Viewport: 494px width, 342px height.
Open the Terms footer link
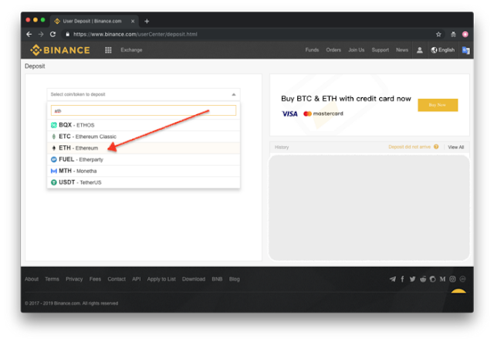pyautogui.click(x=52, y=279)
